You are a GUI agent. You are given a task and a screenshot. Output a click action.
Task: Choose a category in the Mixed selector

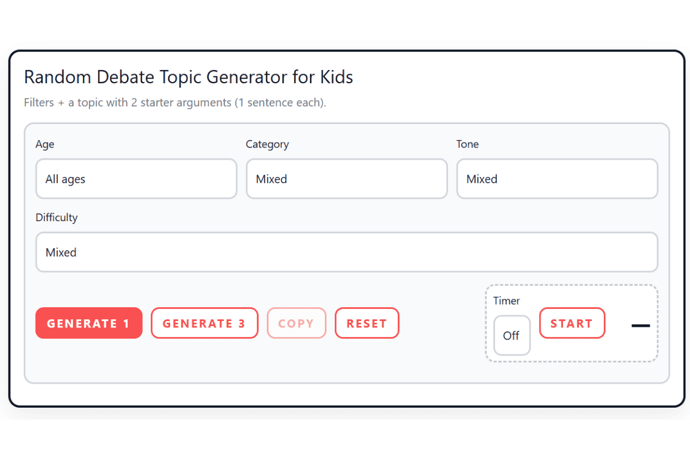[346, 179]
